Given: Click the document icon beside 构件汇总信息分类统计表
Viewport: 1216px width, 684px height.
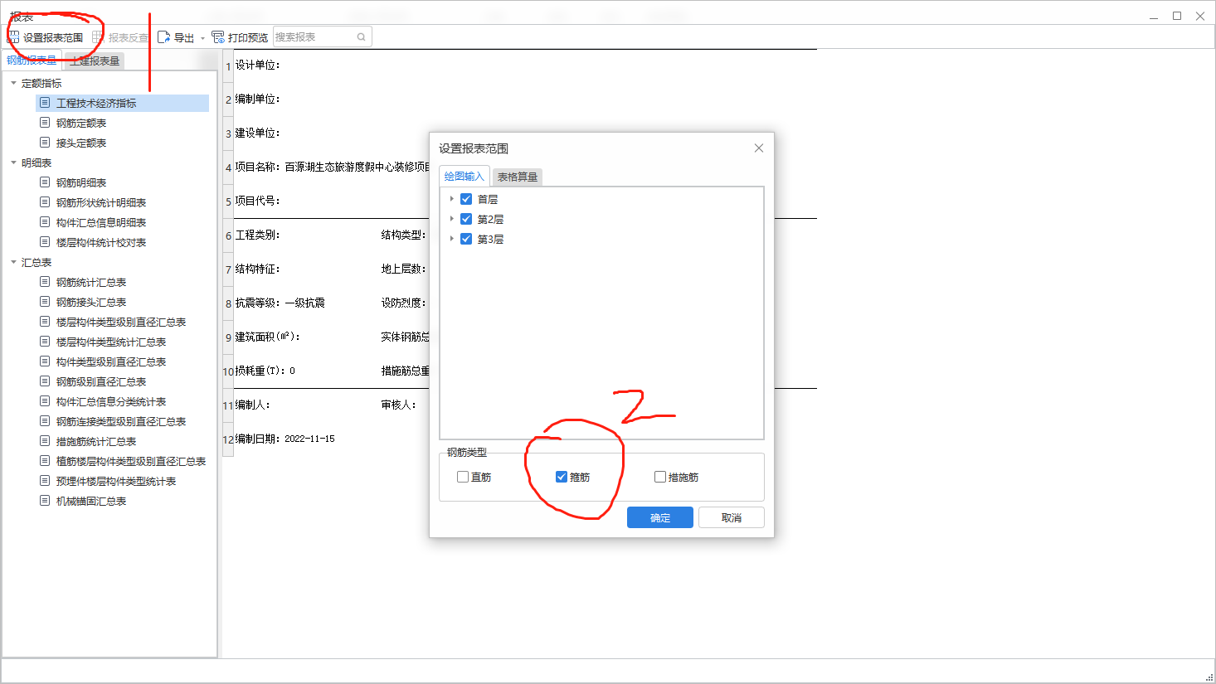Looking at the screenshot, I should (45, 401).
